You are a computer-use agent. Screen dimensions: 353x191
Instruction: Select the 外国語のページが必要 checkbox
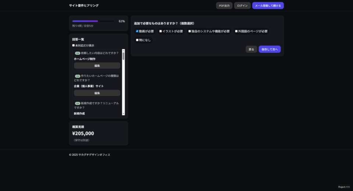[x=236, y=31]
